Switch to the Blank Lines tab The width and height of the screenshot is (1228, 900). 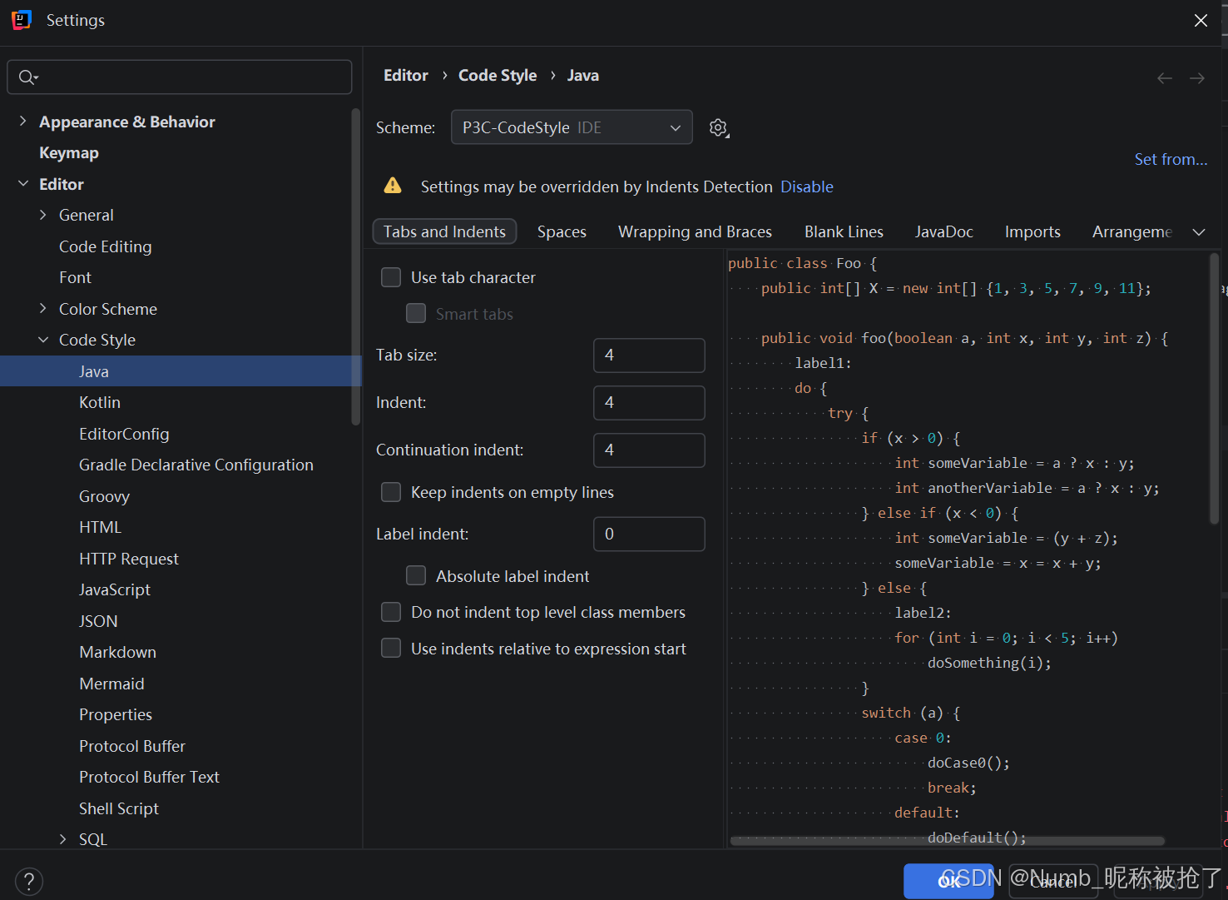[844, 231]
